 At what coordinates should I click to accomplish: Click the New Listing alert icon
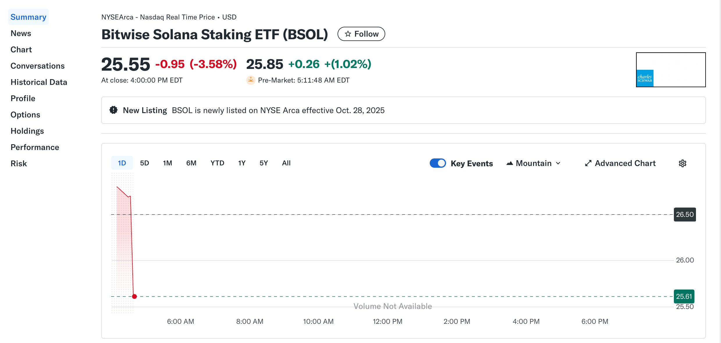(x=113, y=110)
